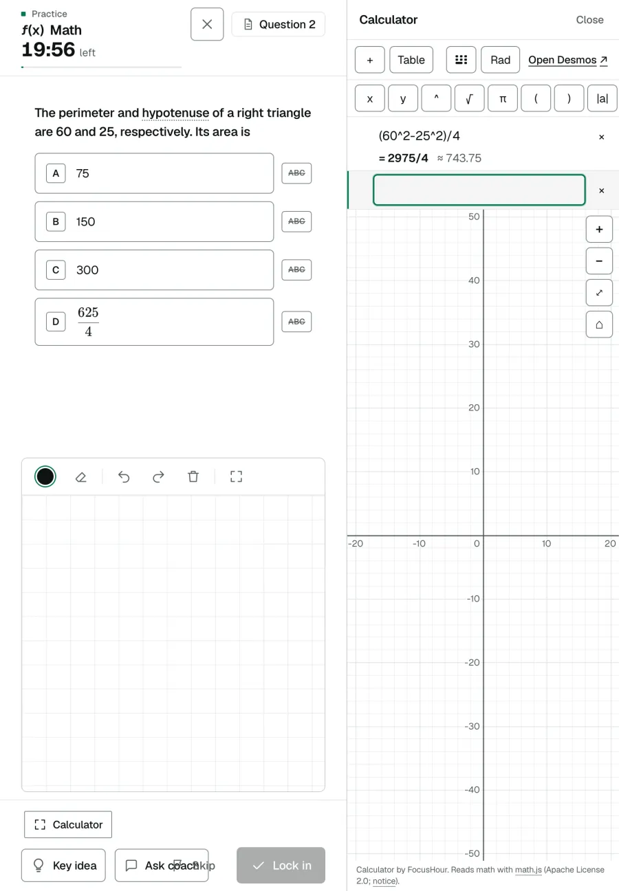Clear scratchpad with trash icon
Viewport: 619px width, 891px height.
[193, 476]
